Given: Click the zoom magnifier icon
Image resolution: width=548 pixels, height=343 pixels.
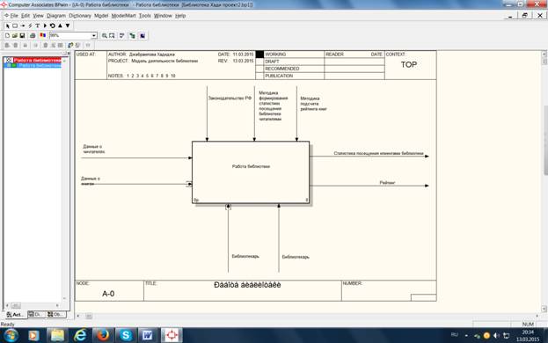Looking at the screenshot, I should point(104,36).
